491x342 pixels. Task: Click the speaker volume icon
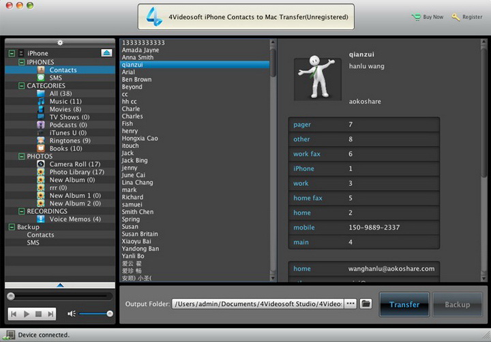(72, 314)
